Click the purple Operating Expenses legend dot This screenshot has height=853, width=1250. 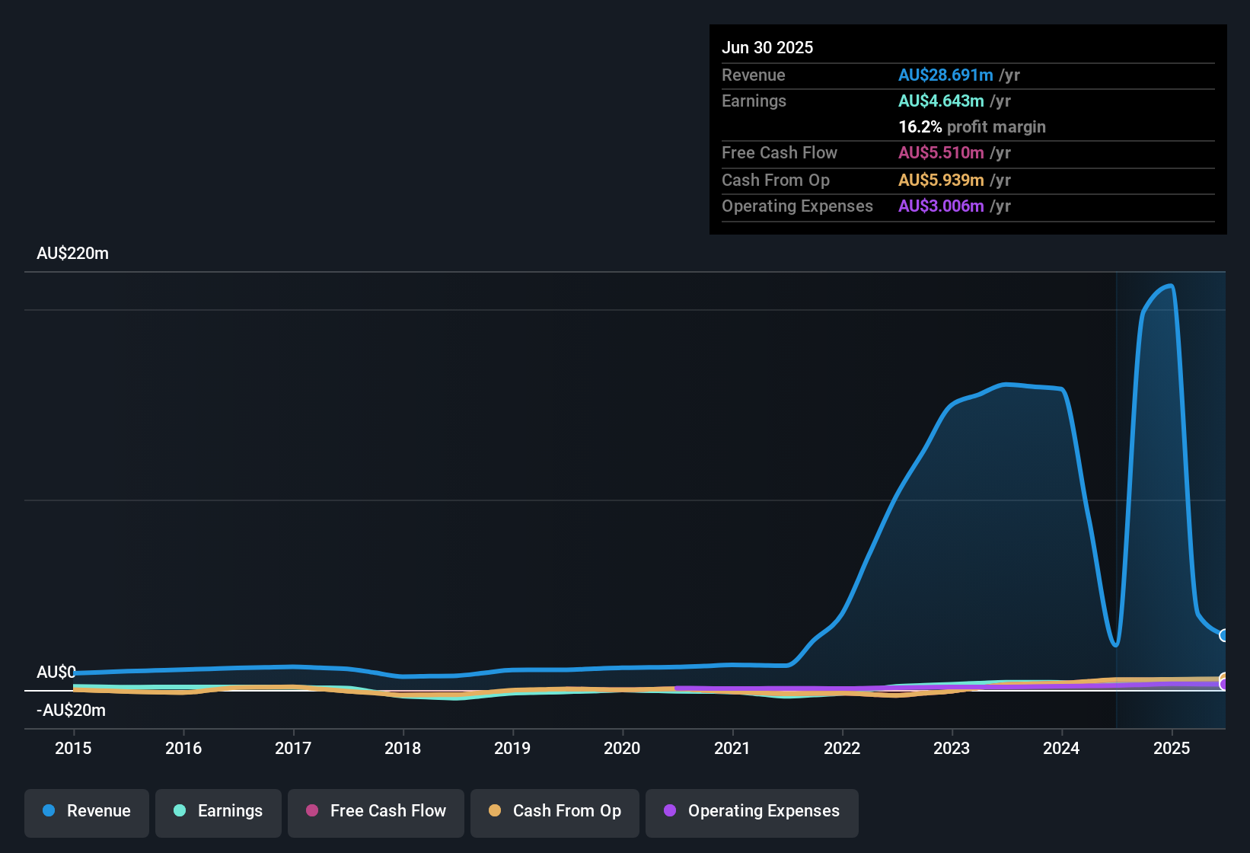670,810
